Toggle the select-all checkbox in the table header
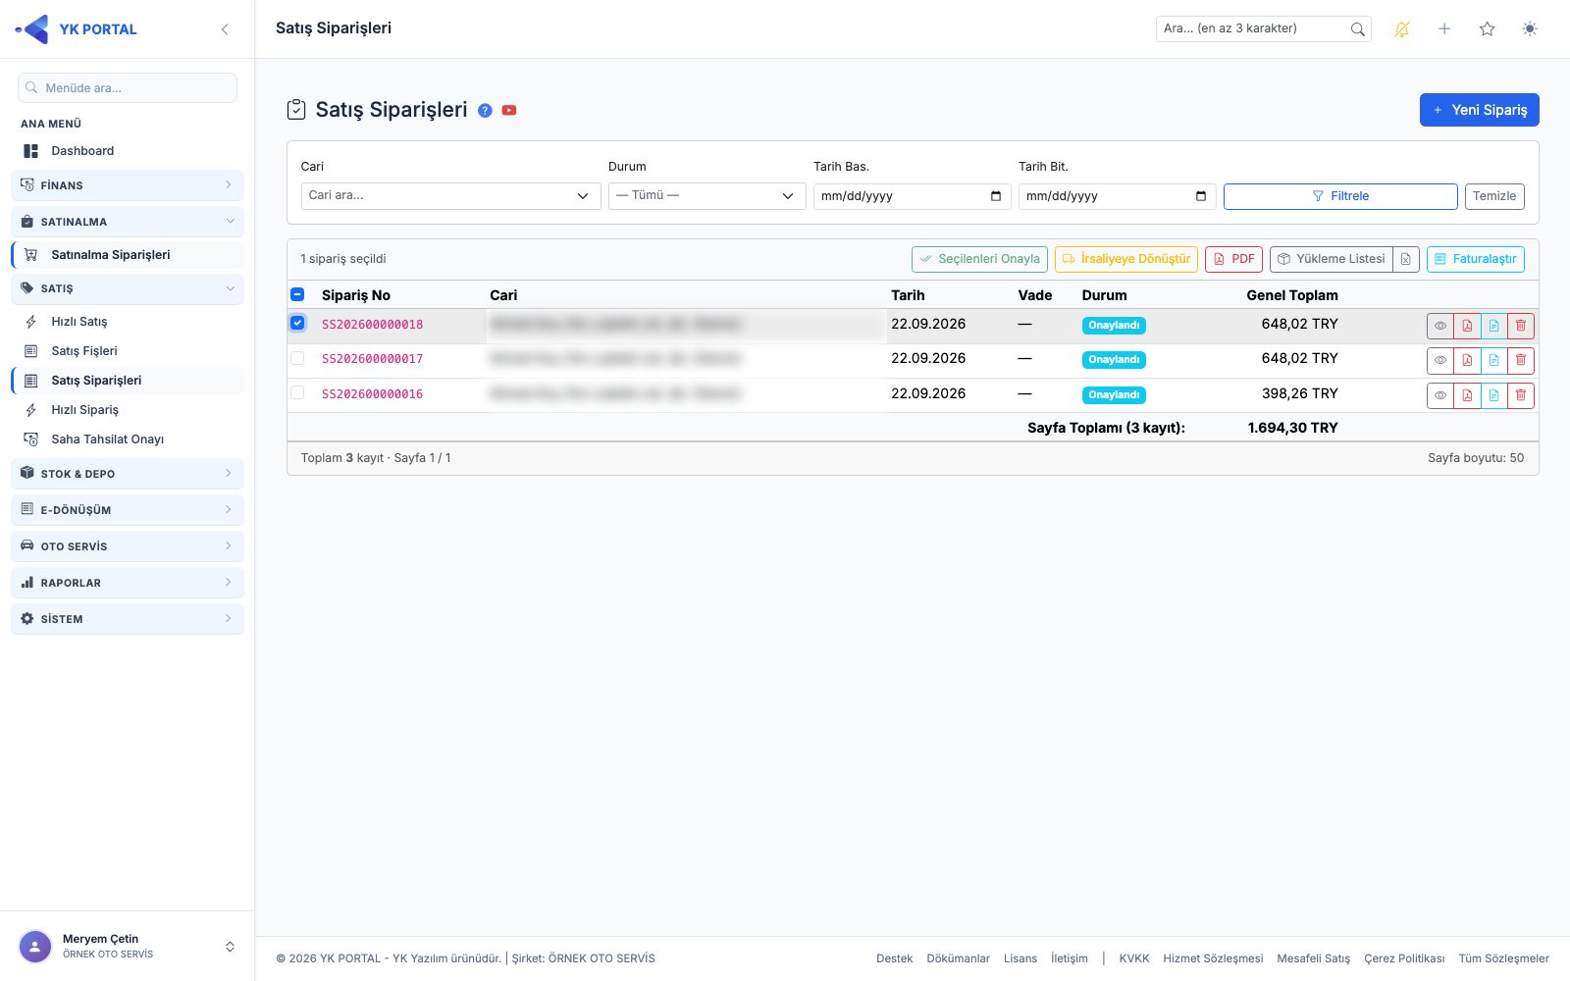1570x981 pixels. click(297, 294)
